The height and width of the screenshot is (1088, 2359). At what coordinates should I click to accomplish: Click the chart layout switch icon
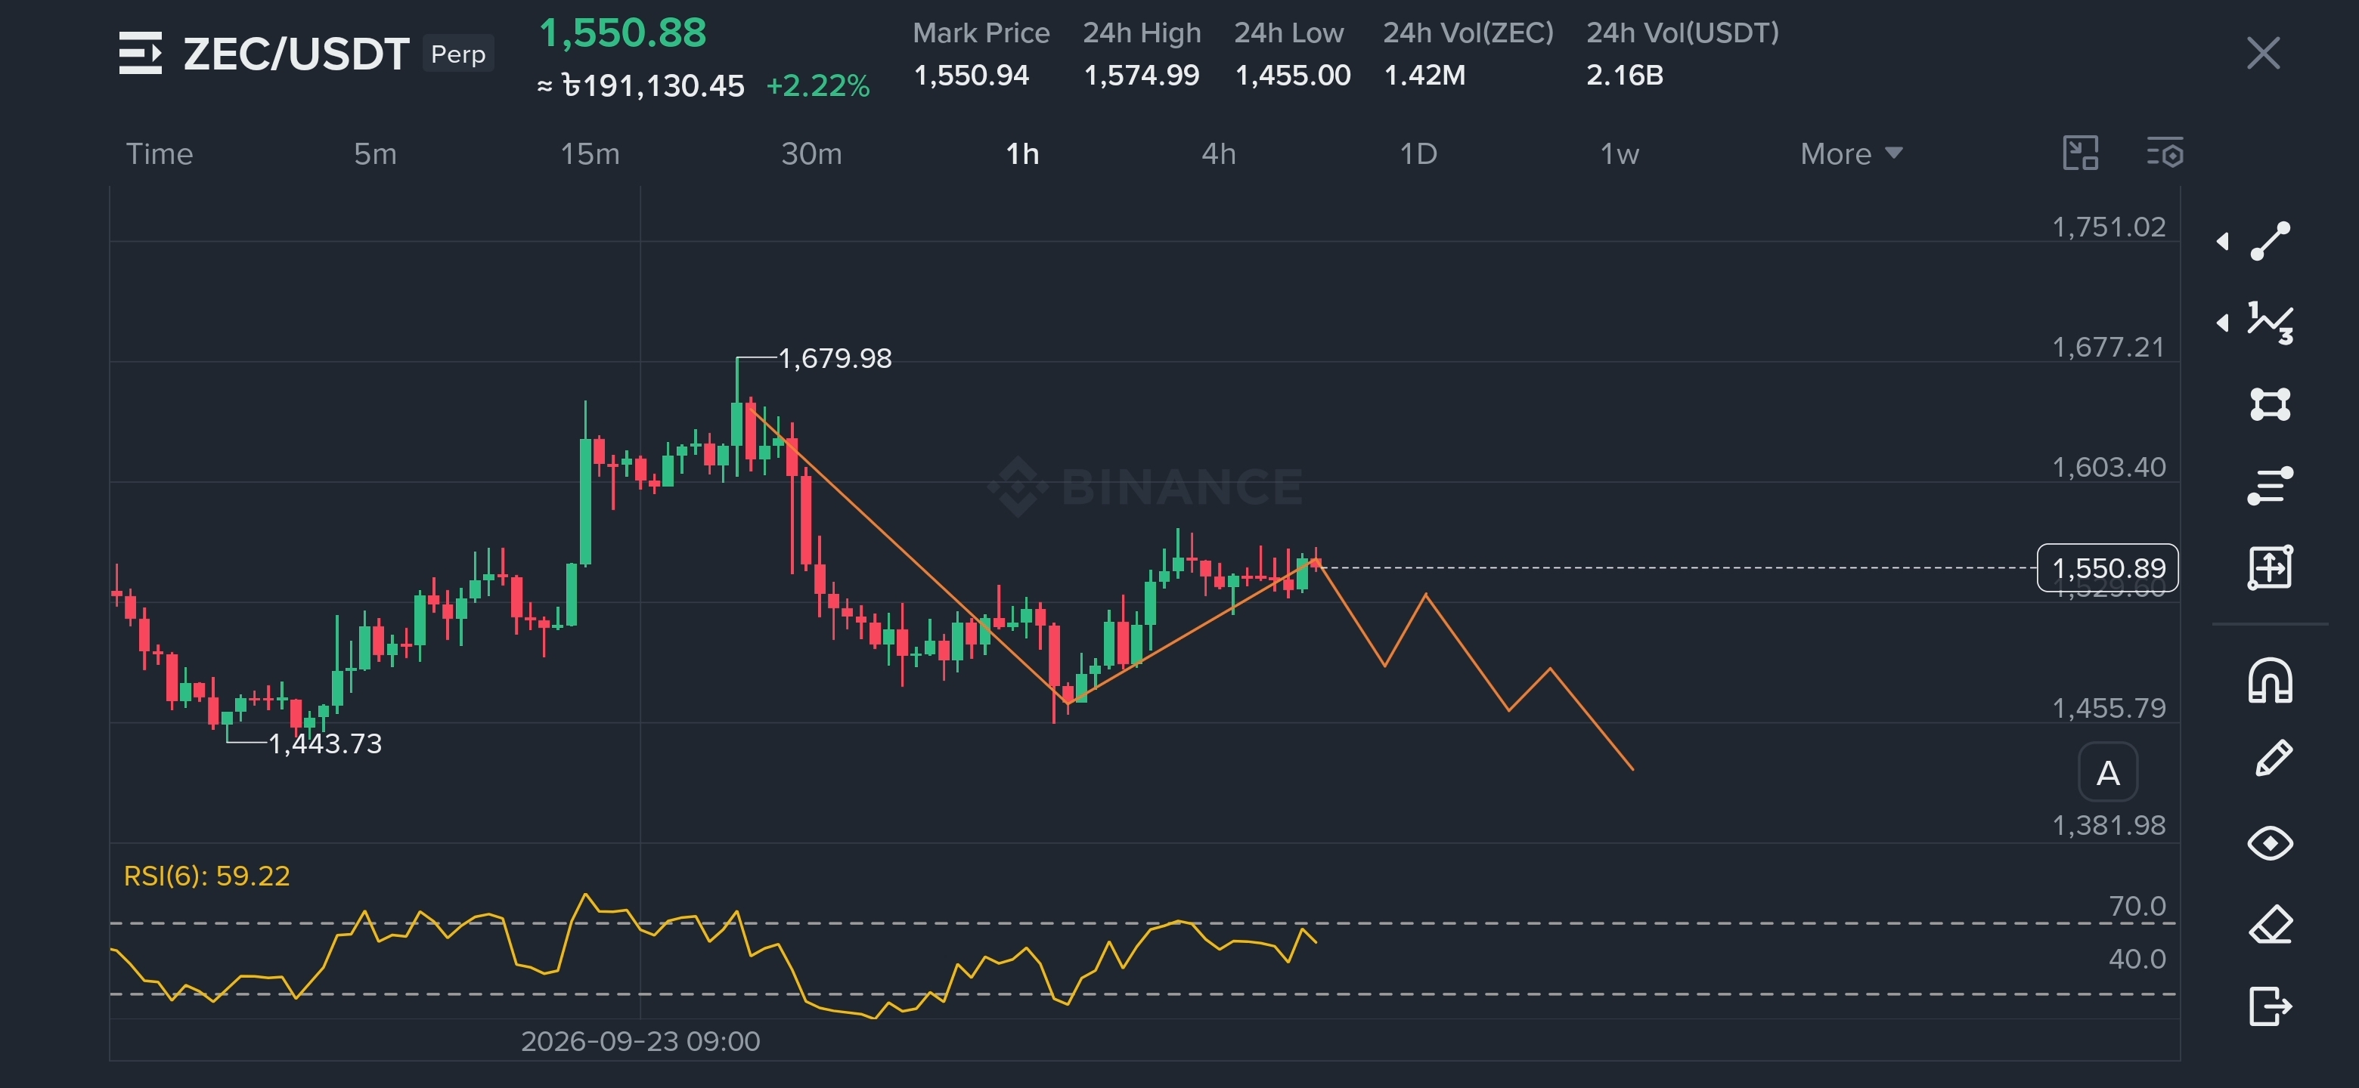(2080, 153)
